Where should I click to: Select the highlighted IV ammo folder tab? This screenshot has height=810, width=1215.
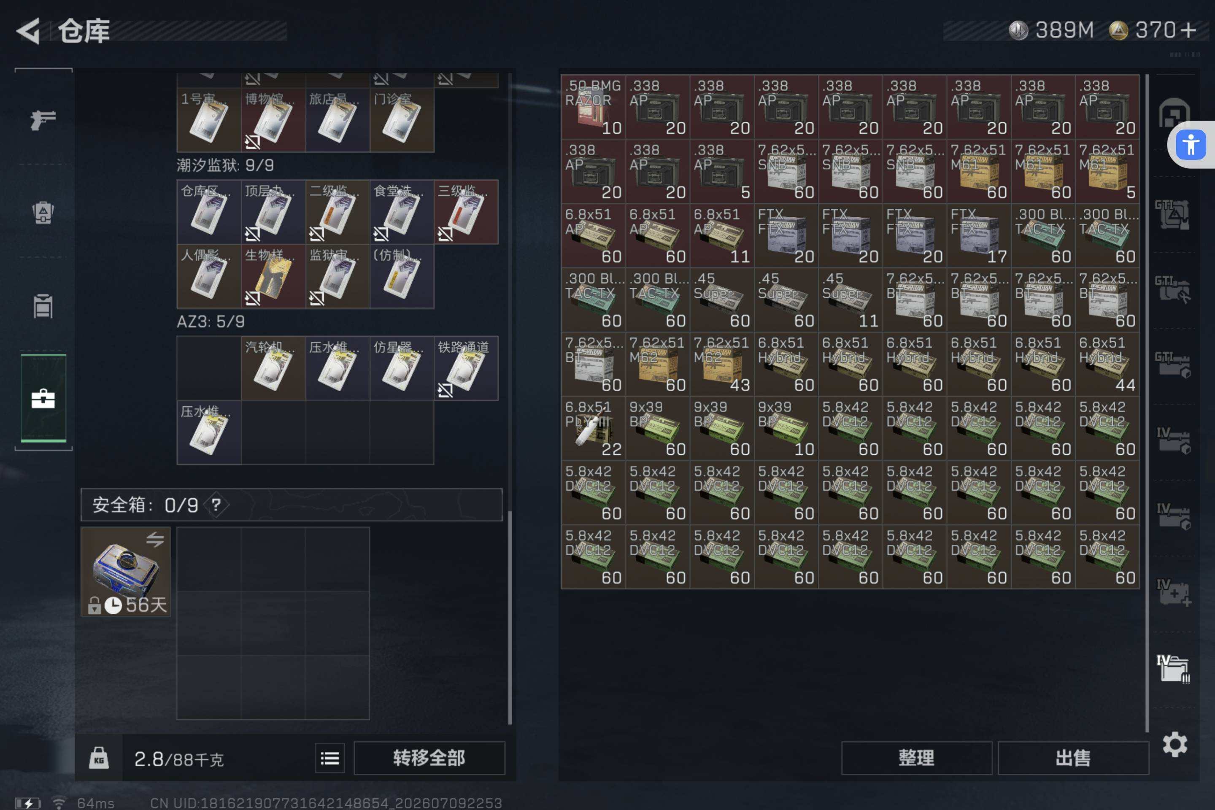1173,669
